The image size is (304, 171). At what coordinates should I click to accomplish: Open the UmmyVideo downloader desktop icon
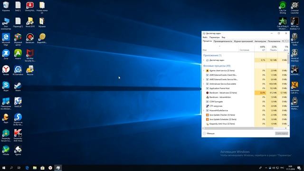[30, 6]
